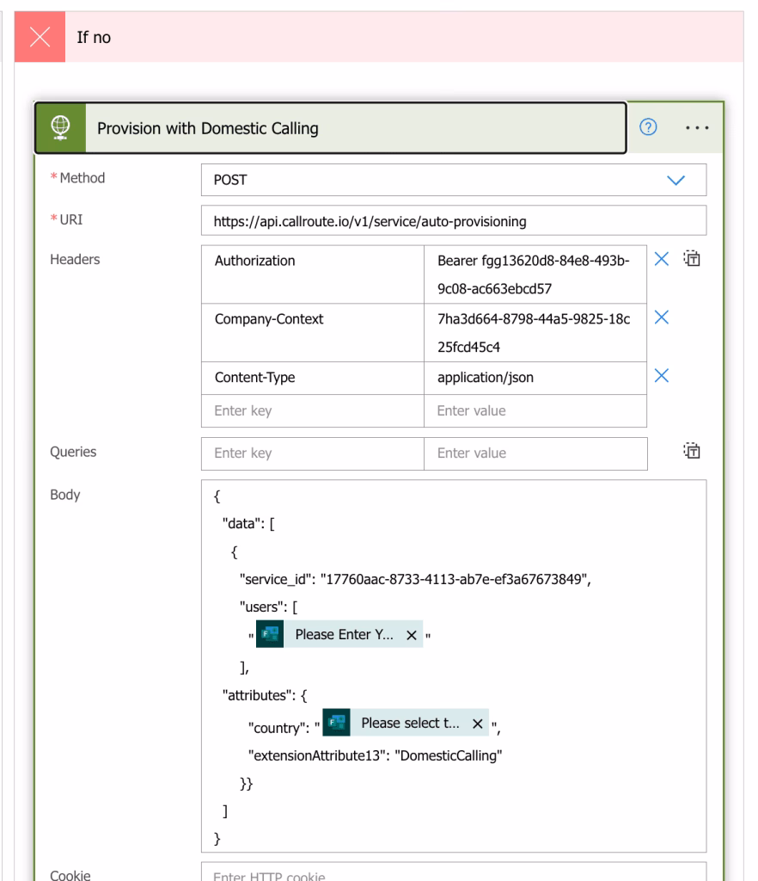
Task: Delete the Content-Type header row
Action: (x=661, y=376)
